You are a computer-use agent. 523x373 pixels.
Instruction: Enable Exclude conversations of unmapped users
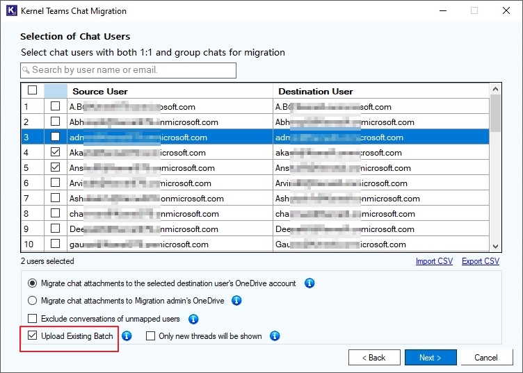(33, 319)
